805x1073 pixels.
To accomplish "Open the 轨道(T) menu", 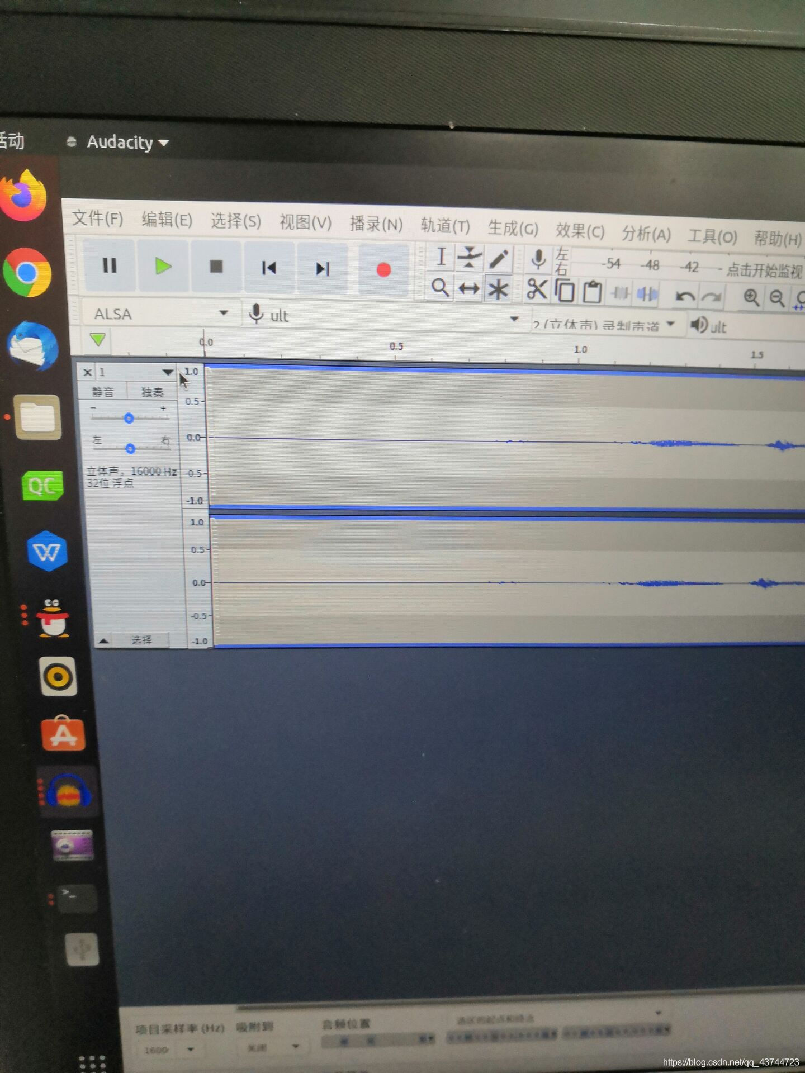I will (445, 226).
